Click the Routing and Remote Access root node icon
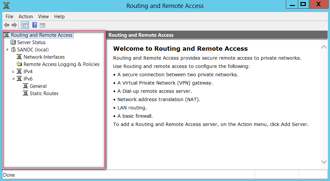 click(x=7, y=35)
